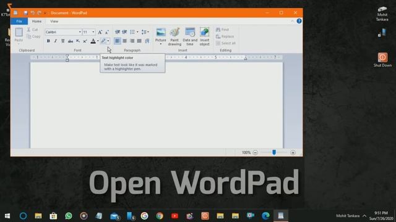Viewport: 396px width, 222px height.
Task: Open the text highlight color dropdown arrow
Action: pos(108,41)
